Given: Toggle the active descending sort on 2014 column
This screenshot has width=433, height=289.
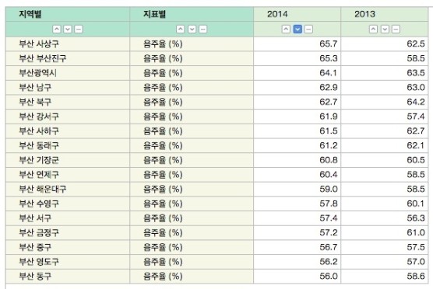Looking at the screenshot, I should (x=297, y=30).
